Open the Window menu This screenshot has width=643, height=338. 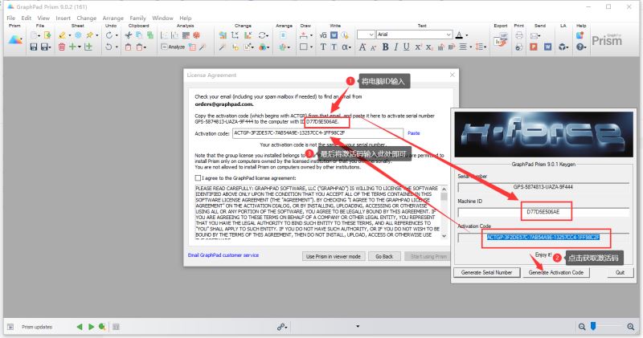(162, 18)
